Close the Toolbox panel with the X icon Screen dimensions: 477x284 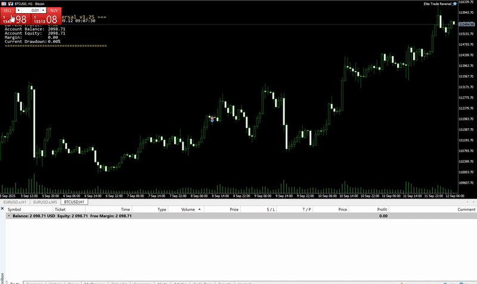2,208
